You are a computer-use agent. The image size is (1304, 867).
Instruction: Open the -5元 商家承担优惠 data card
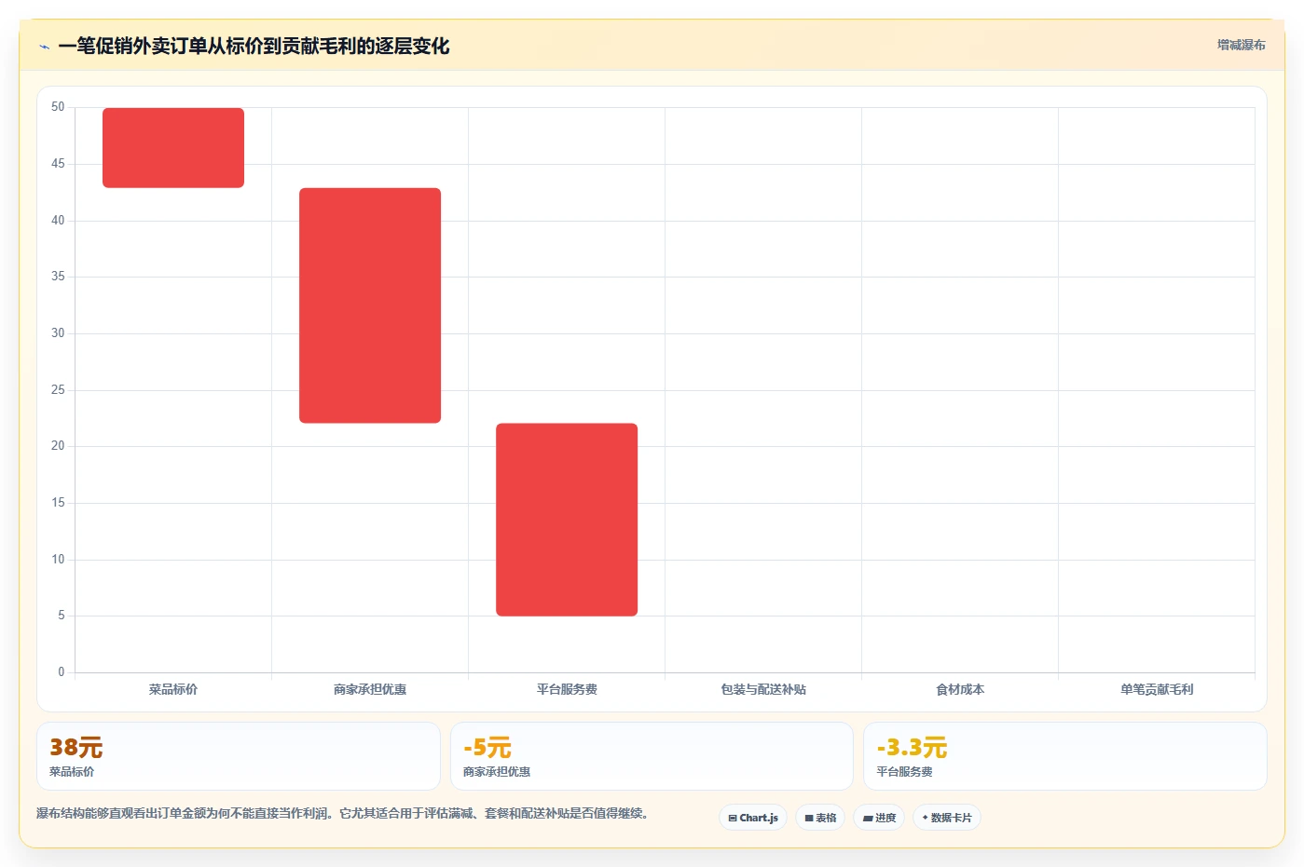point(652,756)
